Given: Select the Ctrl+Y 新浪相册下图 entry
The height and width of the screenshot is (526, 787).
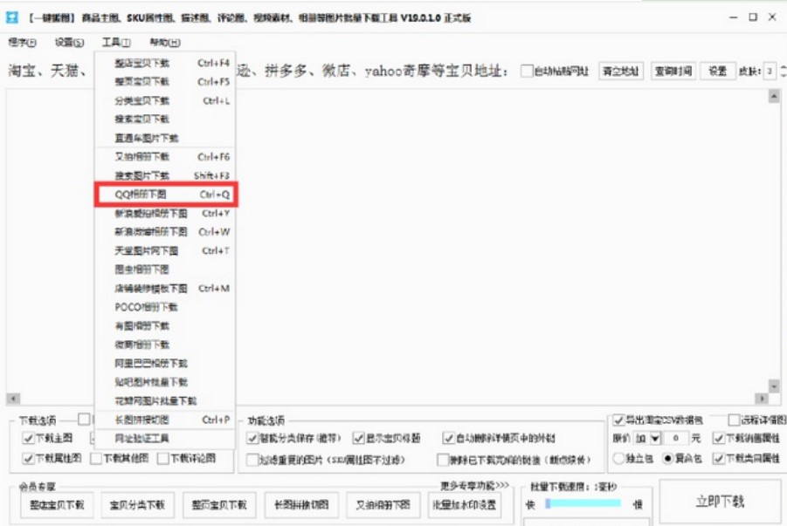Looking at the screenshot, I should [x=165, y=213].
